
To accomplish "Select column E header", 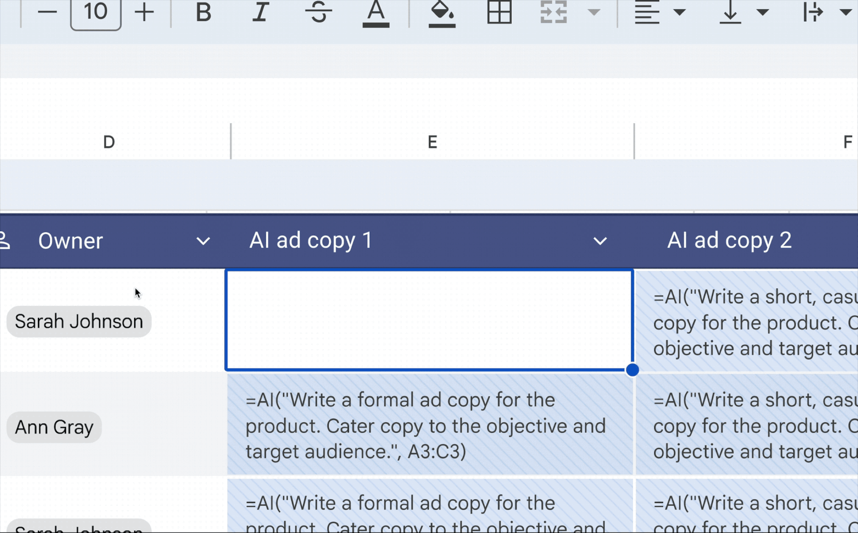I will (x=432, y=142).
